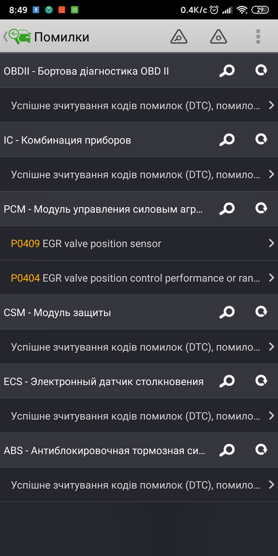Refresh the OBDII module faults
The height and width of the screenshot is (556, 278).
tap(261, 70)
